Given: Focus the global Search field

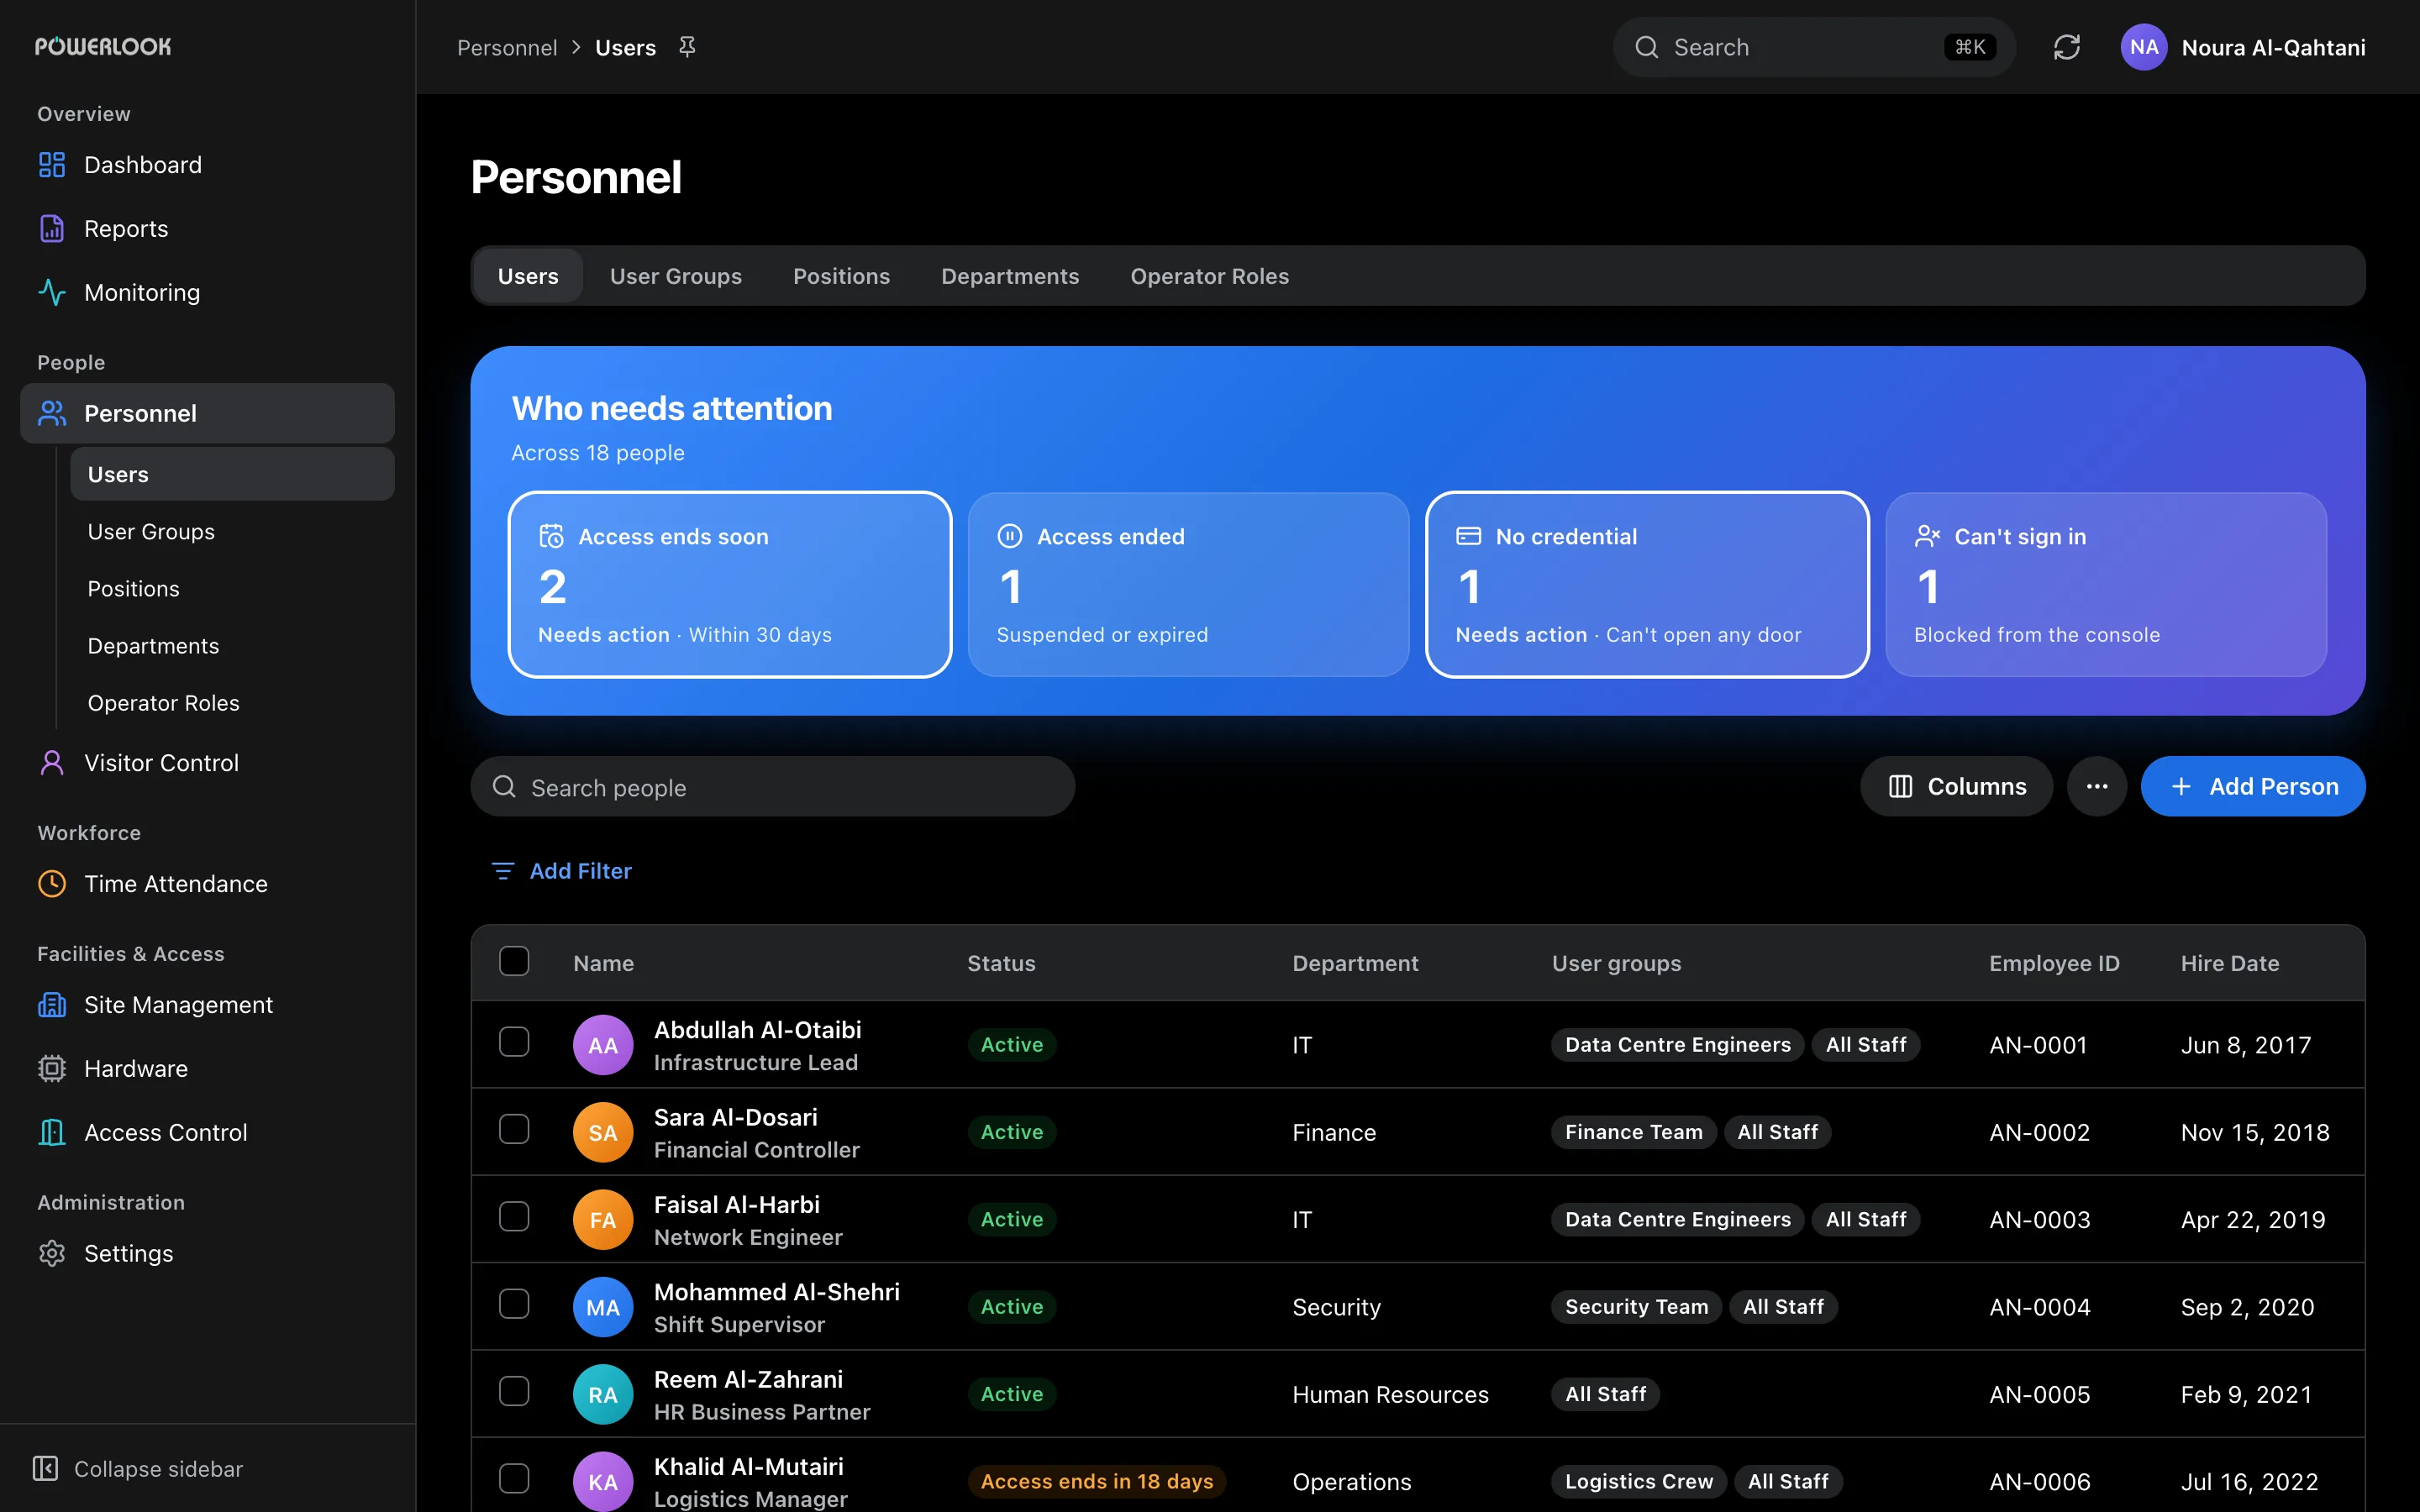Looking at the screenshot, I should [x=1814, y=47].
